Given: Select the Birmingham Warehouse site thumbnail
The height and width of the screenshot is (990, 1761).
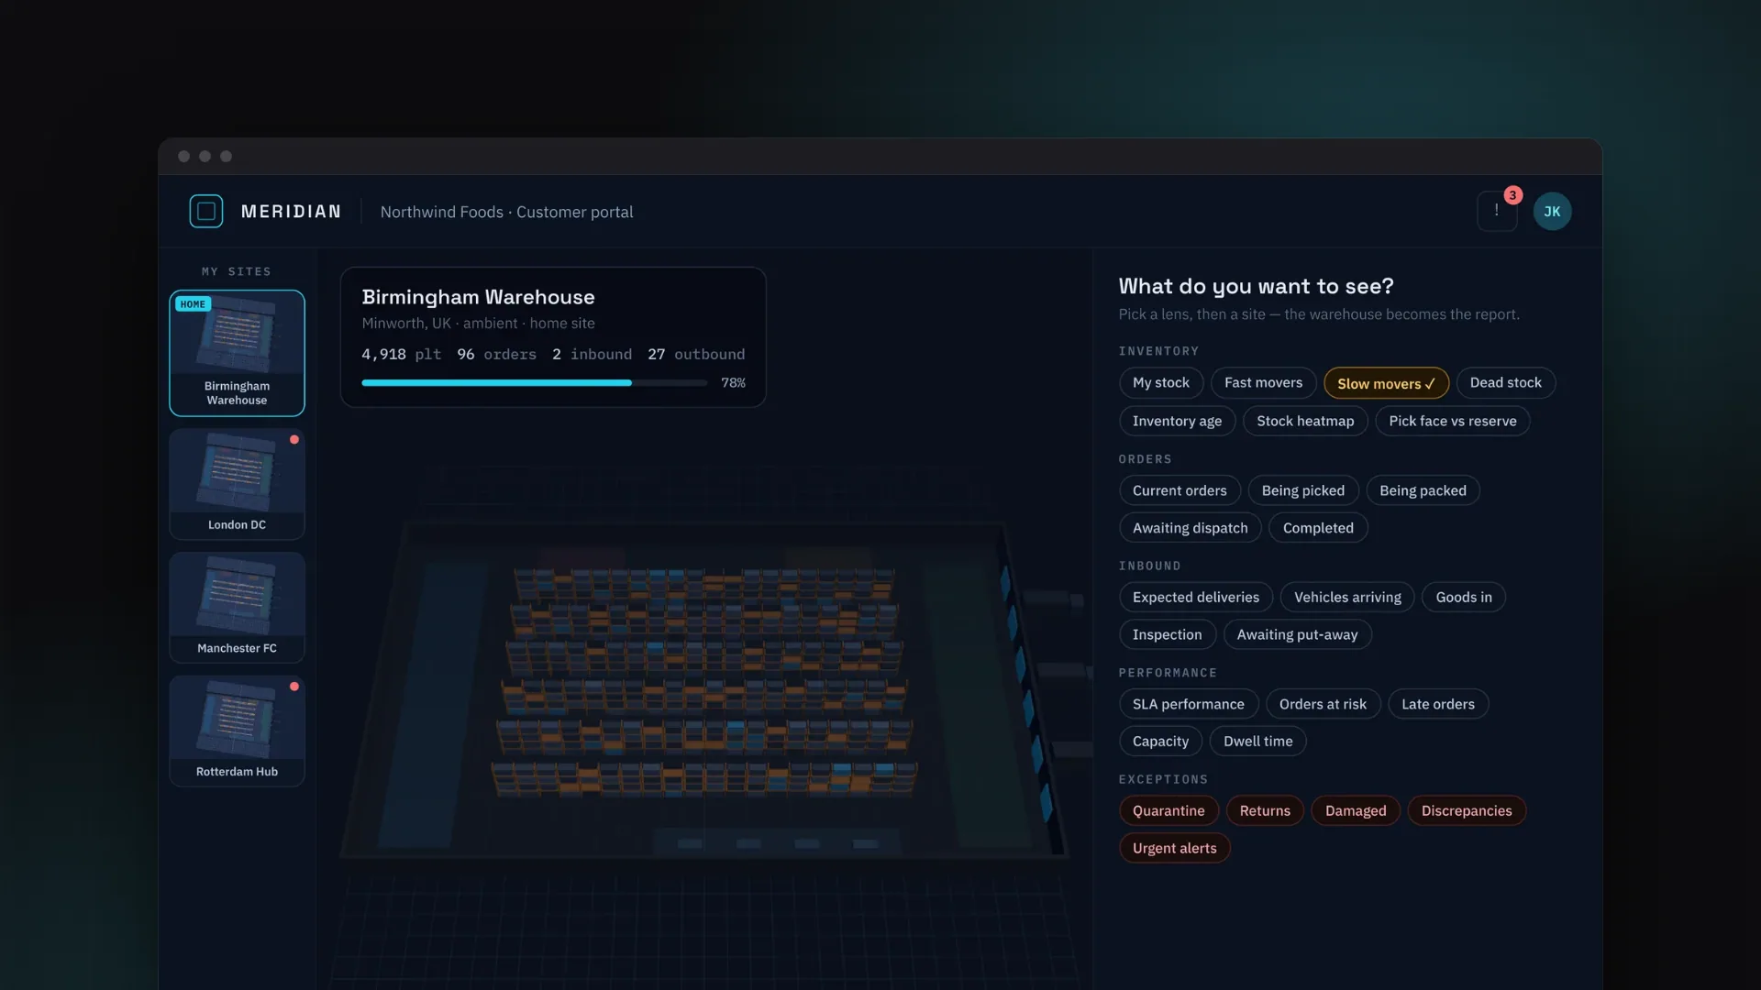Looking at the screenshot, I should tap(237, 353).
